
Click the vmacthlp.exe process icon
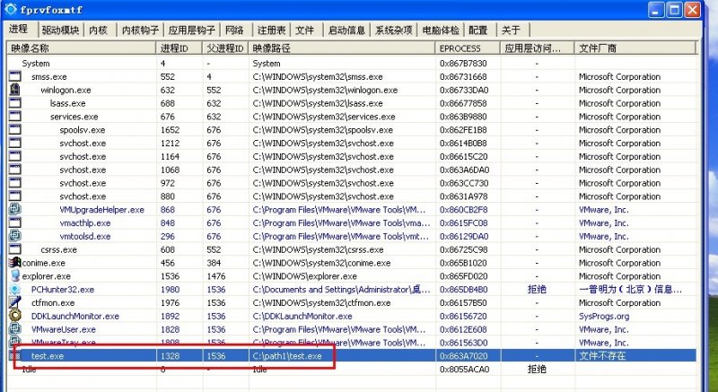tap(14, 222)
